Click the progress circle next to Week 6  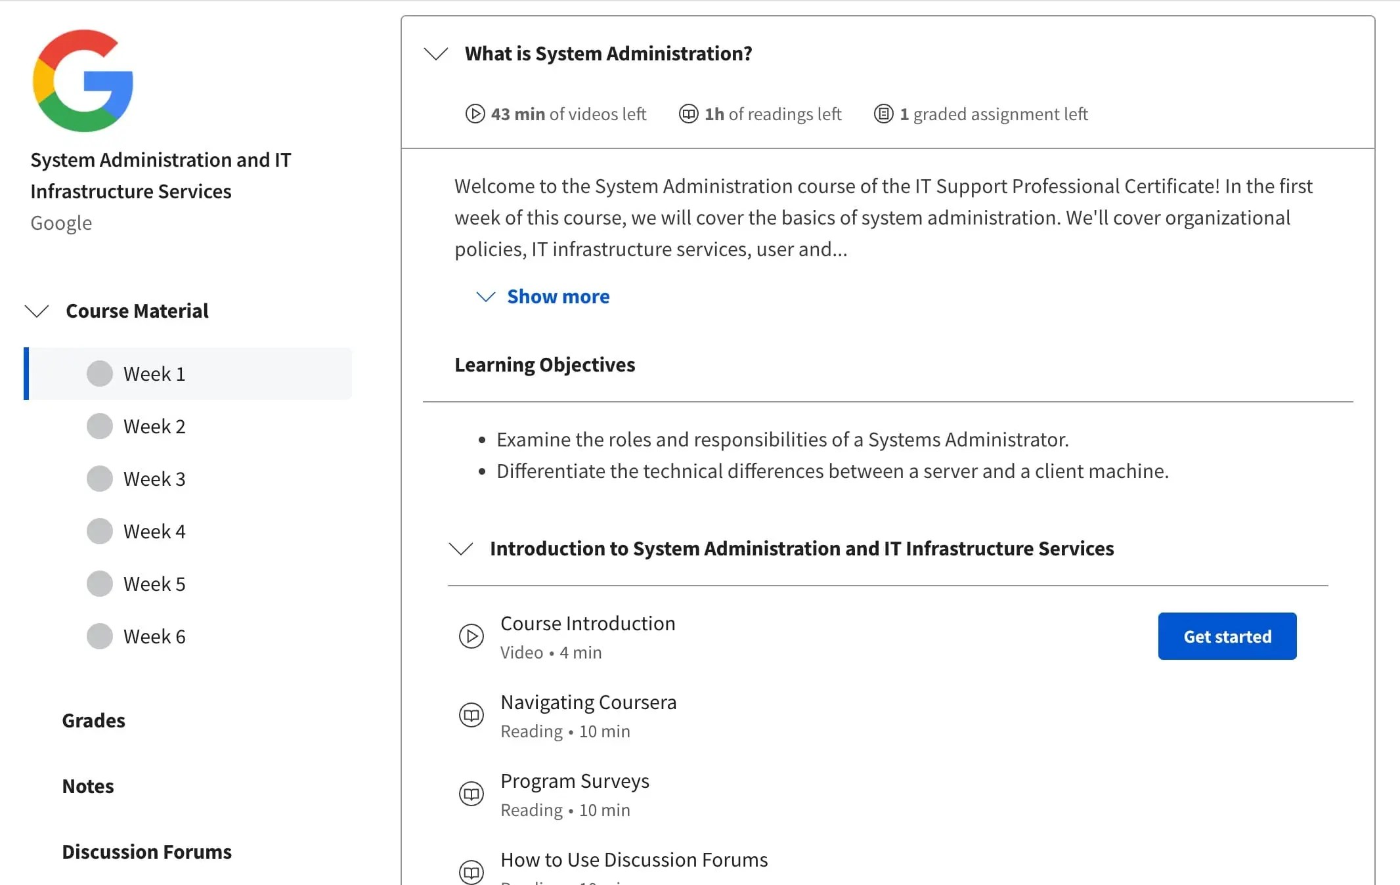click(x=100, y=636)
